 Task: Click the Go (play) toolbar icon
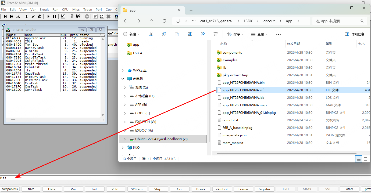pyautogui.click(x=48, y=16)
